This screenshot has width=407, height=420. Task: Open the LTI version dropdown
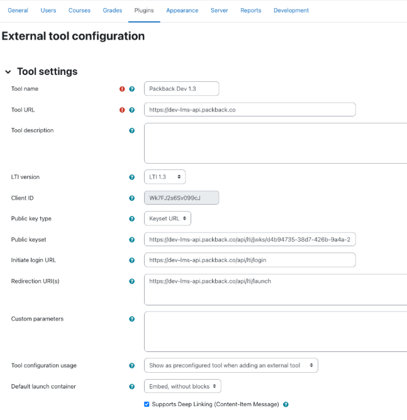(165, 177)
